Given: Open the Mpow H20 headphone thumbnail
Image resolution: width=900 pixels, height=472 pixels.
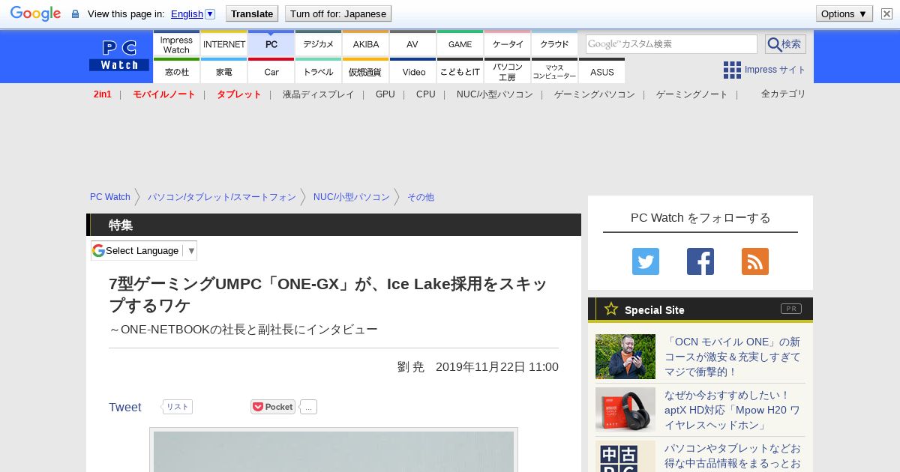Looking at the screenshot, I should pyautogui.click(x=625, y=409).
